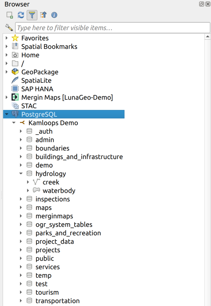Image resolution: width=211 pixels, height=306 pixels.
Task: Click the scrollbar up arrow
Action: click(x=207, y=37)
